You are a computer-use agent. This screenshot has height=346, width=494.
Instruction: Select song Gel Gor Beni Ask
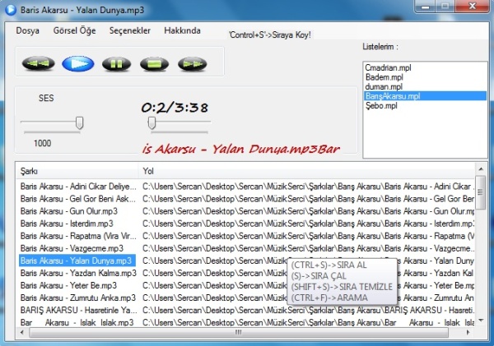pyautogui.click(x=78, y=199)
